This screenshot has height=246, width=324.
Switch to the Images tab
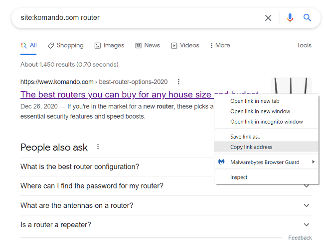click(109, 45)
